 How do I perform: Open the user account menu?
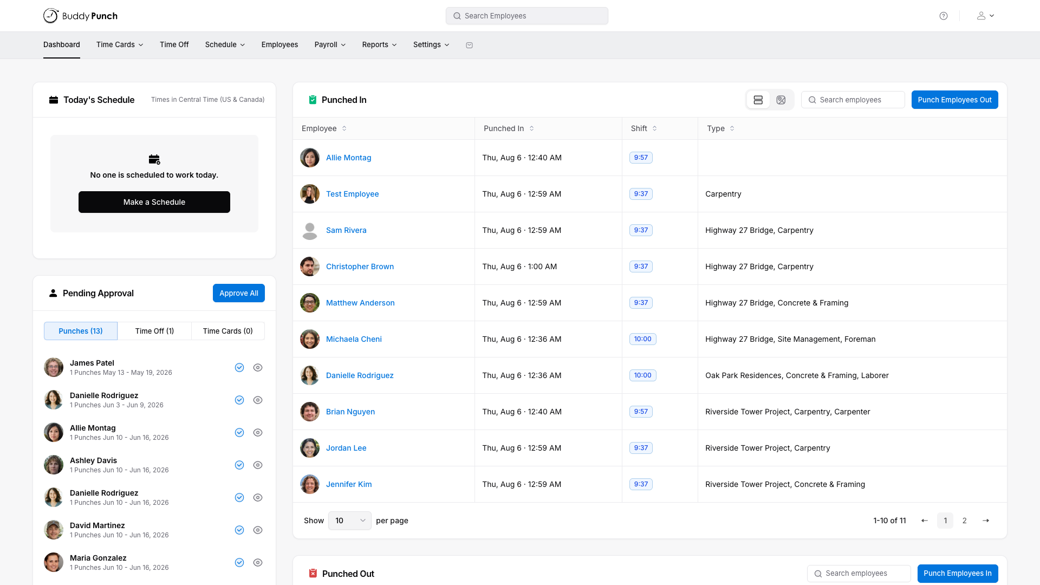pos(985,16)
